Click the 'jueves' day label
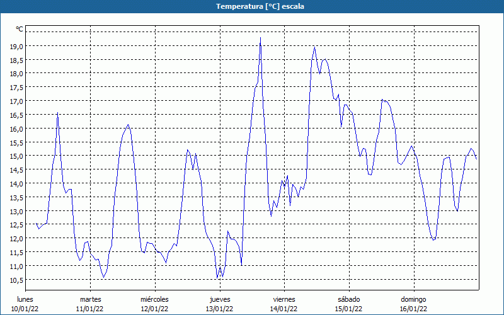 tap(220, 300)
